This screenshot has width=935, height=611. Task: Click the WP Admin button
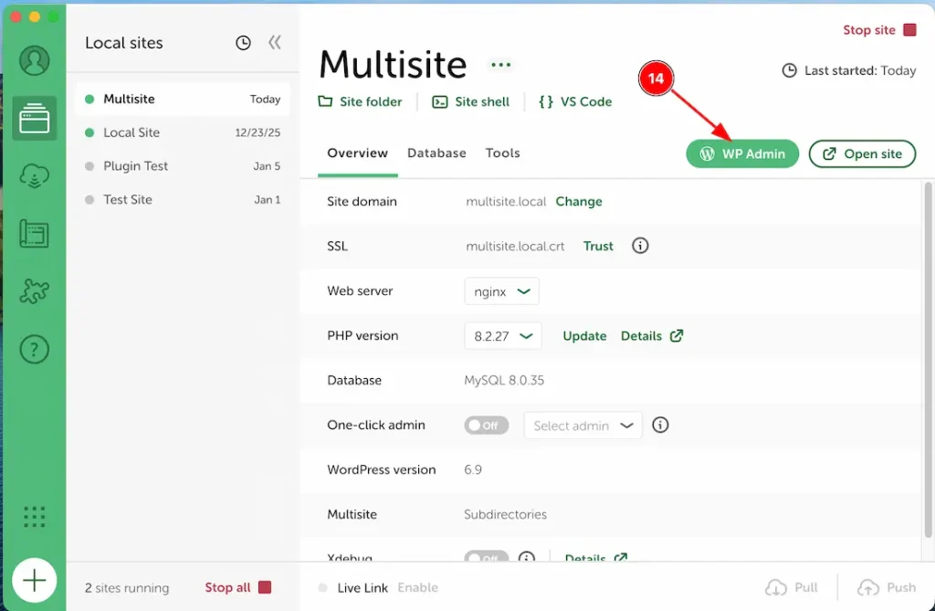(x=742, y=154)
